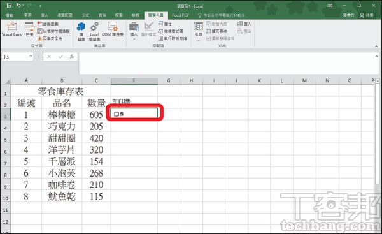
Task: Open the 巨集 (Macros) dialog
Action: [x=30, y=29]
